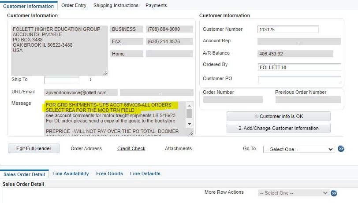Click the address box corner handle
Screen dimensions: 358x203
(105, 73)
